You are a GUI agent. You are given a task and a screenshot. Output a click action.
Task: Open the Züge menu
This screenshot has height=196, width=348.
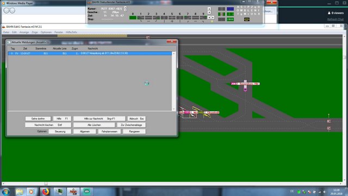[35, 32]
